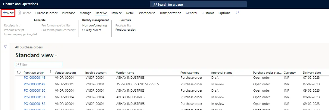Open the Purchase tab
329x110 pixels.
(68, 13)
